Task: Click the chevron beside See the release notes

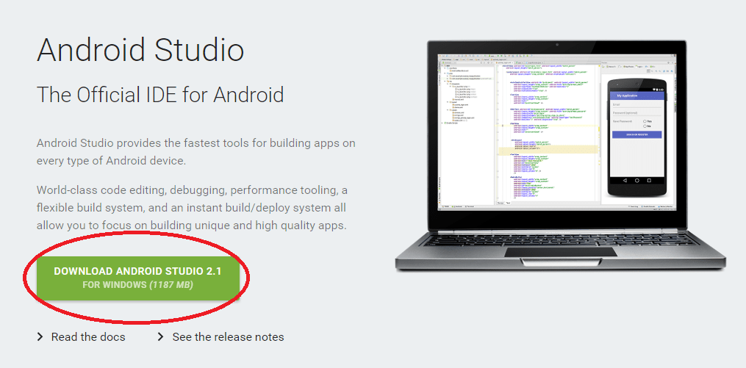Action: (x=161, y=337)
